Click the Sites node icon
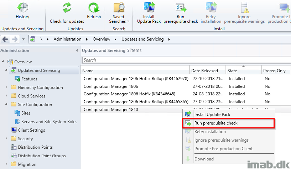The height and width of the screenshot is (169, 291). pos(17,113)
